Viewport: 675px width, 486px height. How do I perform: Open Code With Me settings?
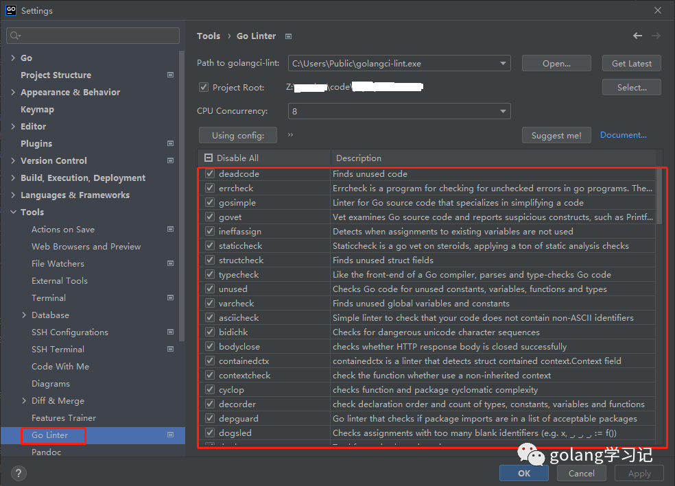[60, 367]
